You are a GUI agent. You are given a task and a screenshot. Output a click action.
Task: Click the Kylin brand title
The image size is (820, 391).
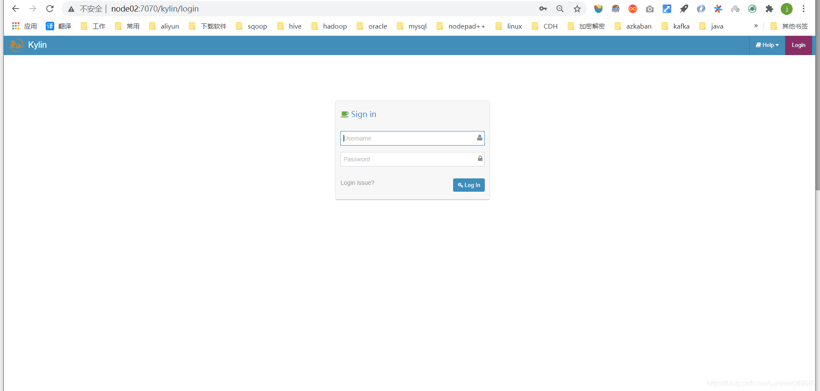[x=37, y=45]
